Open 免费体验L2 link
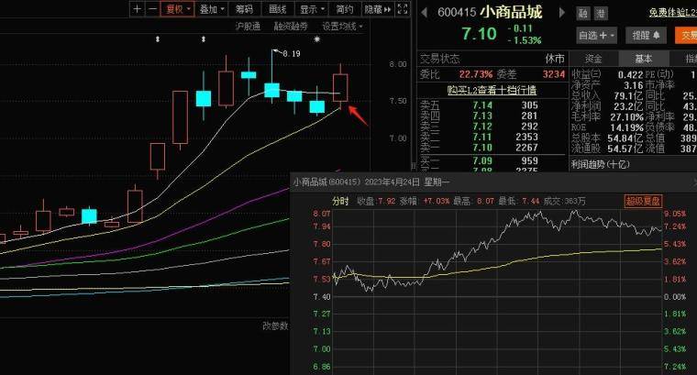This screenshot has width=697, height=375. (672, 13)
